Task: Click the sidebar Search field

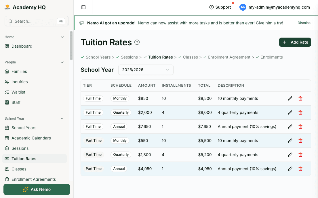Action: pos(37,21)
